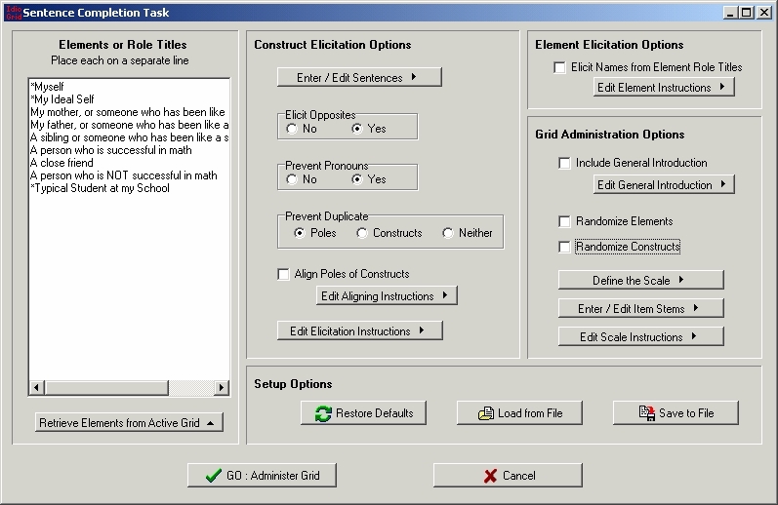Tick Align Poles of Constructs checkbox
This screenshot has width=778, height=505.
click(x=283, y=274)
